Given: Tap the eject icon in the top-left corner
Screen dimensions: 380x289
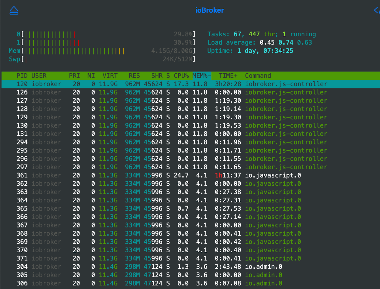Looking at the screenshot, I should point(14,11).
